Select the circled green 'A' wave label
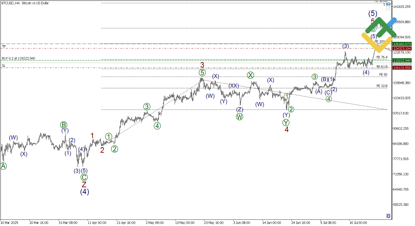This screenshot has width=415, height=226. point(4,166)
